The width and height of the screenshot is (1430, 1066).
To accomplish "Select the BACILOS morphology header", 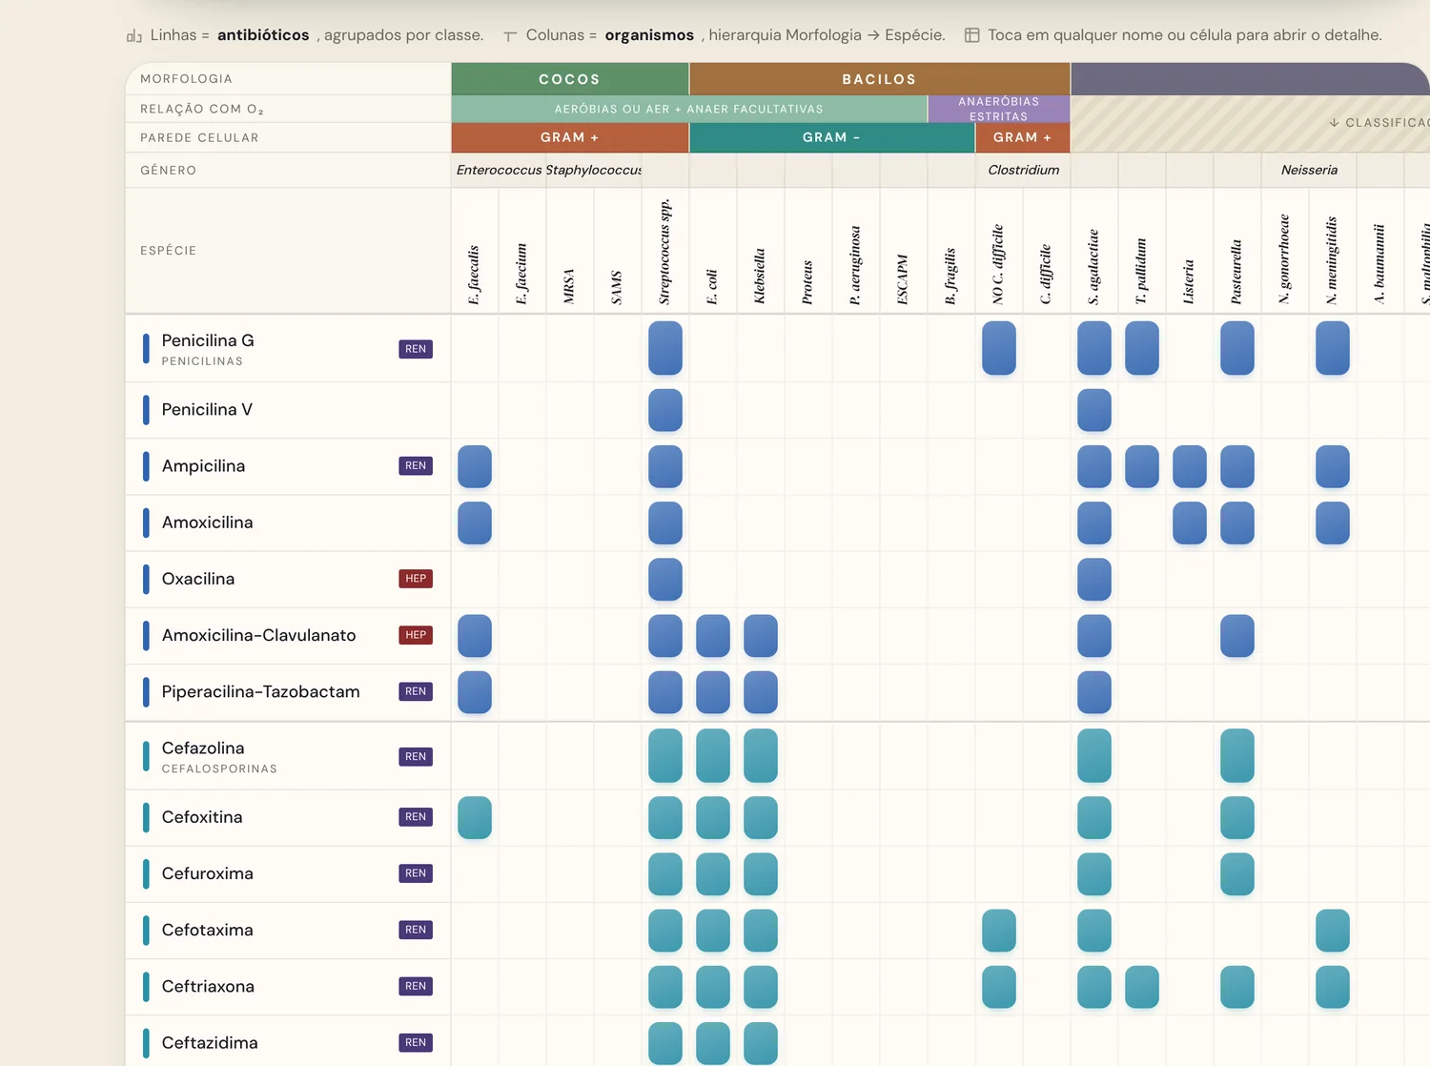I will (879, 79).
